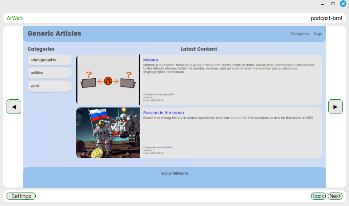Click 'Categories: word, politics' metadata

158,147
